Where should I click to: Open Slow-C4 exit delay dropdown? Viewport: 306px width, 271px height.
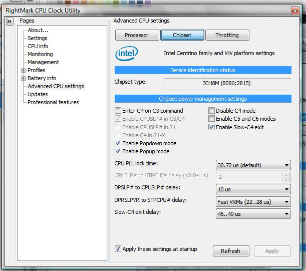click(253, 214)
